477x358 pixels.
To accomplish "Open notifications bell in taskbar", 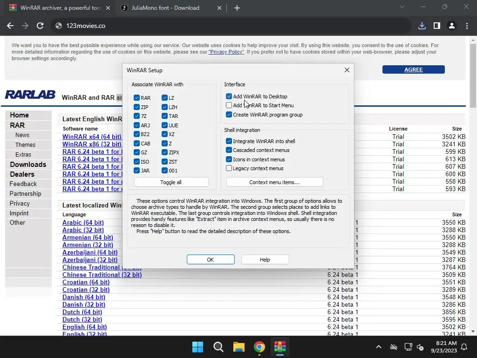I will (x=464, y=347).
